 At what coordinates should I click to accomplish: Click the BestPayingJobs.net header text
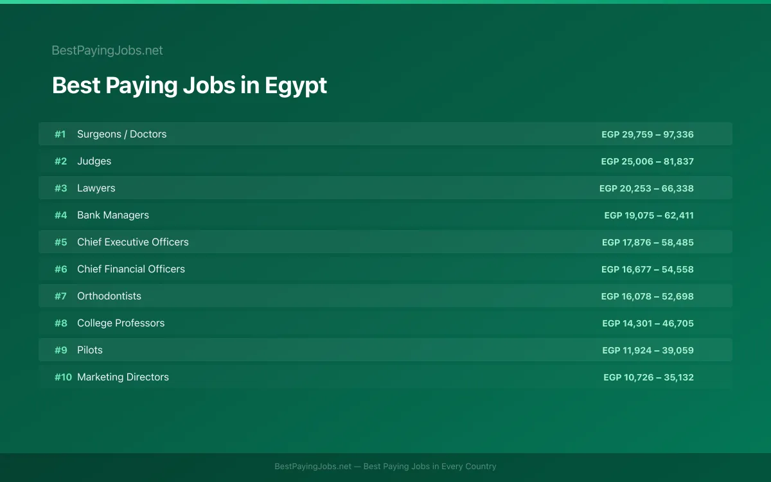[107, 50]
